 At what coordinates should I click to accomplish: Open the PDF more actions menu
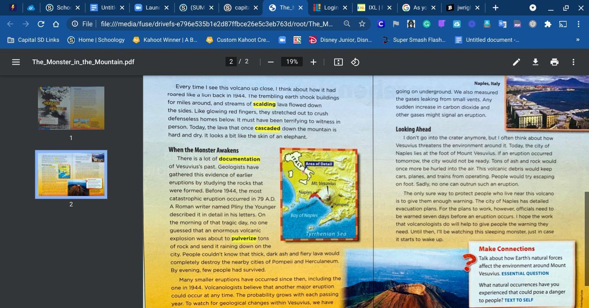573,62
